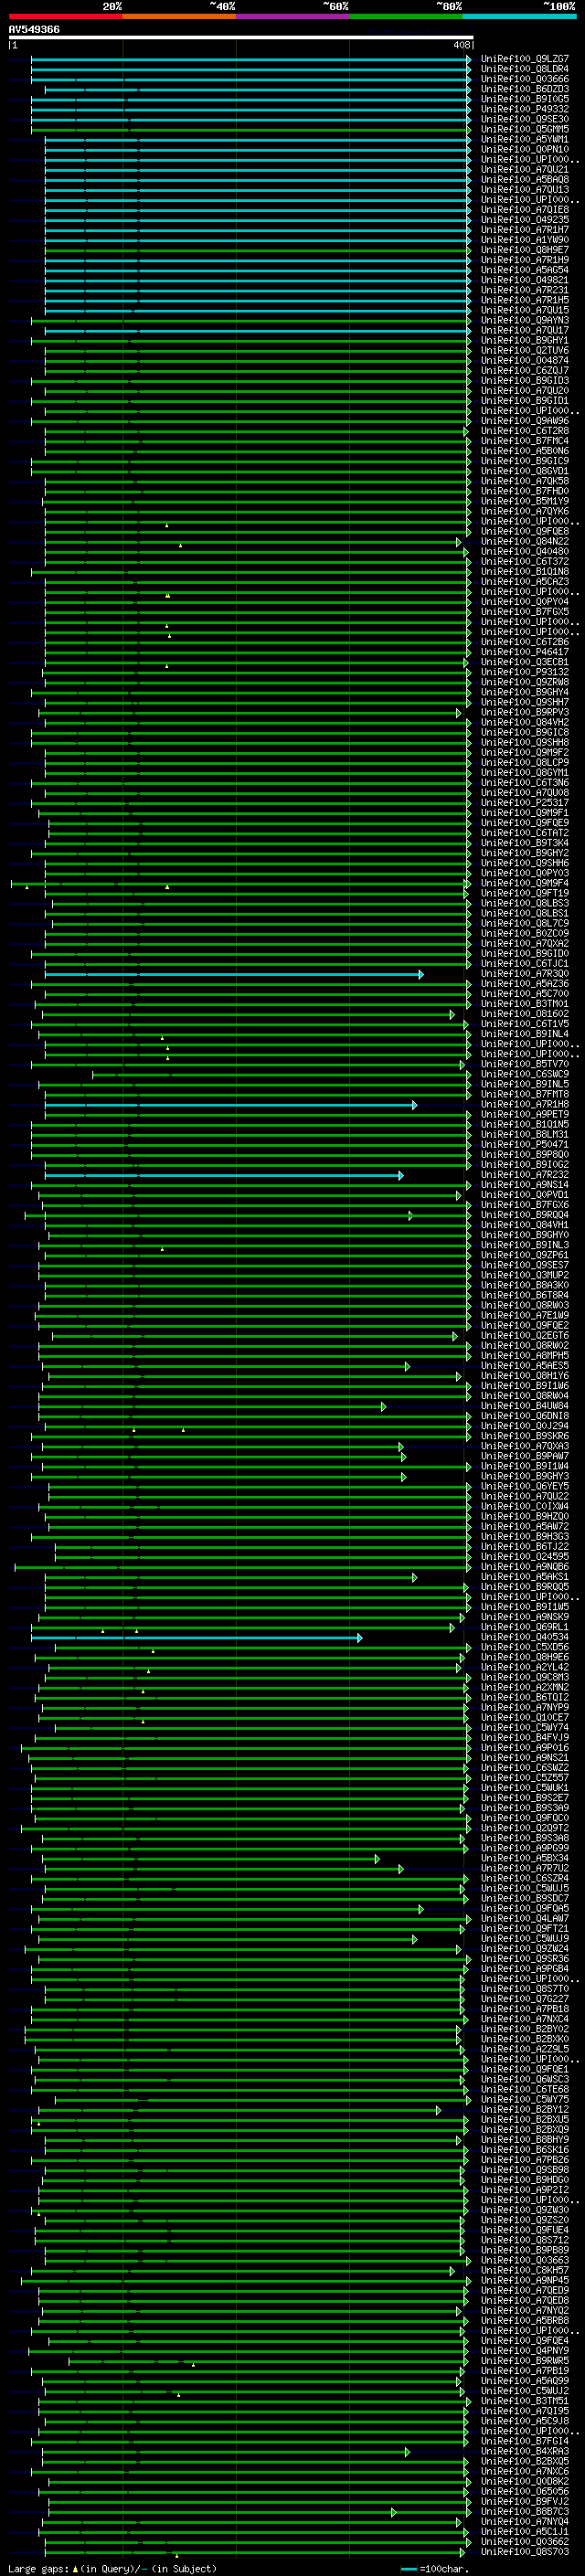Click hit label UniRef100_Q2Q9T2
Viewport: 585px width, 2576px height.
pyautogui.click(x=525, y=1829)
